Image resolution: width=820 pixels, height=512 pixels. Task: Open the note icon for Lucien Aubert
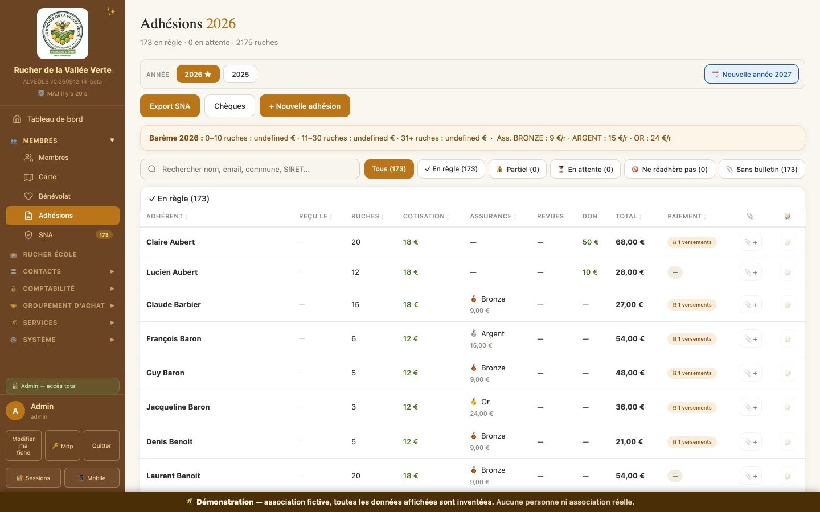click(788, 272)
